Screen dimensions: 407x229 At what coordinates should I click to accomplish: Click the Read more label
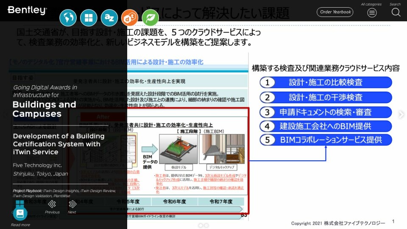(20, 225)
